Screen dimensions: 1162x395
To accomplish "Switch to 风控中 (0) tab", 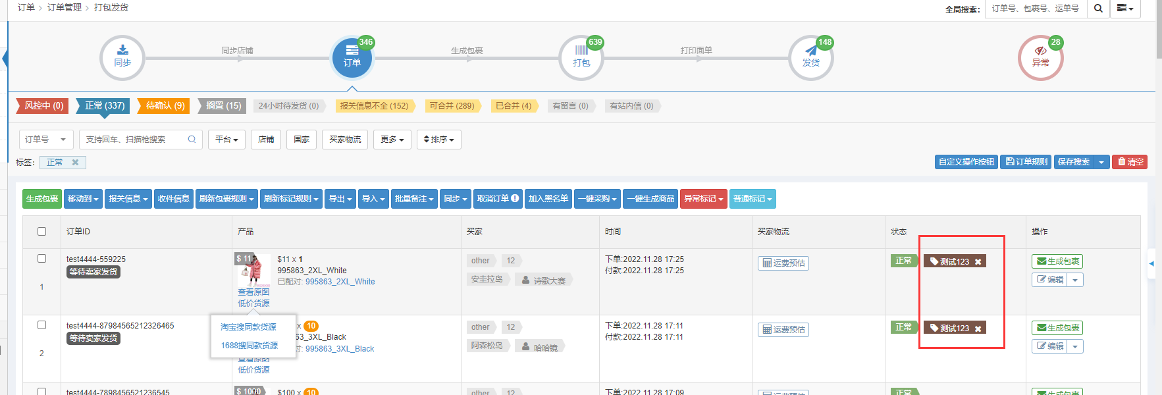I will (43, 106).
